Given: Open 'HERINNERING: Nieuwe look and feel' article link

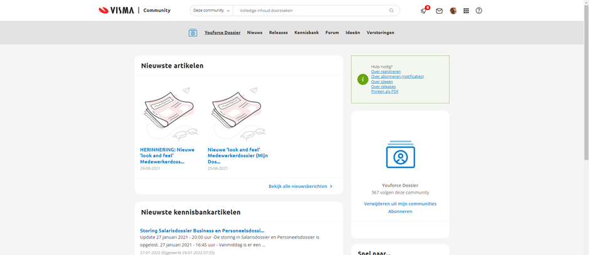Looking at the screenshot, I should (167, 155).
